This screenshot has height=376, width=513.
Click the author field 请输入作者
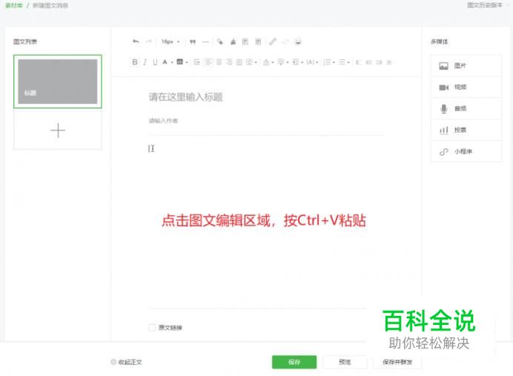[163, 121]
